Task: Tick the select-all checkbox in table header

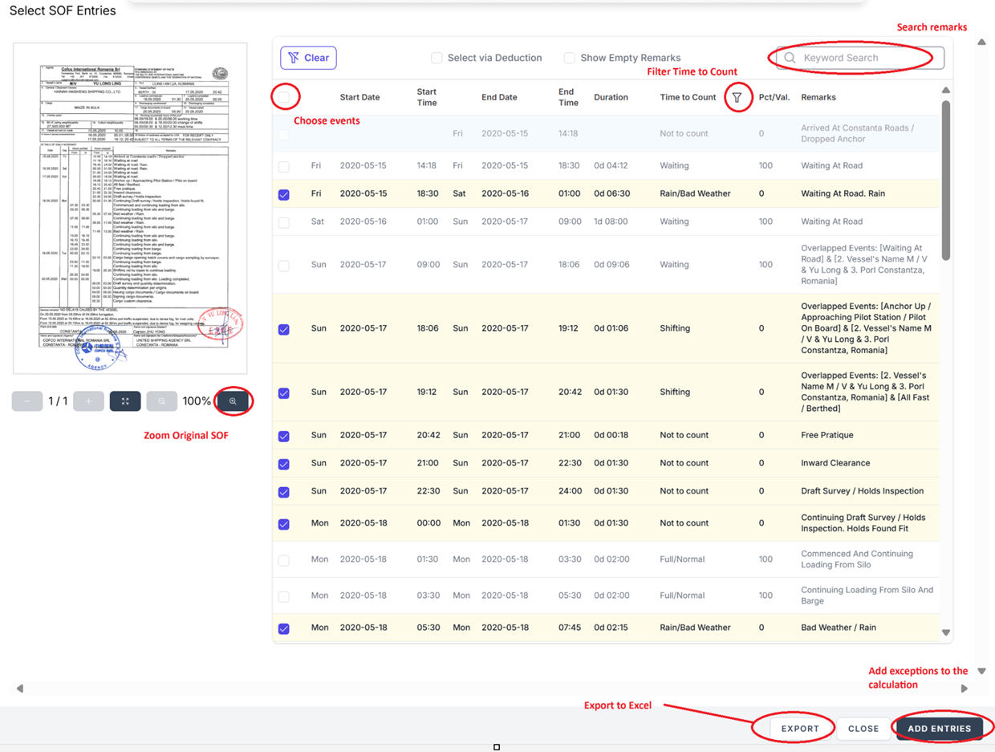Action: [283, 97]
